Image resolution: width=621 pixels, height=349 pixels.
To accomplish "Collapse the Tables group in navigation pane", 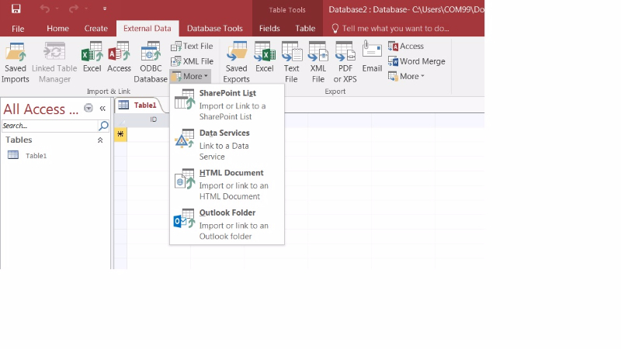I will click(x=100, y=140).
